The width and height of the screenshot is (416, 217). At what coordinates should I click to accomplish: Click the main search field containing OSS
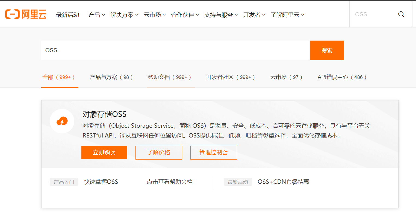176,50
